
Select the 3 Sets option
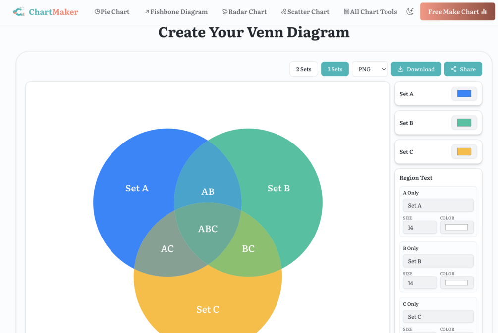[335, 69]
